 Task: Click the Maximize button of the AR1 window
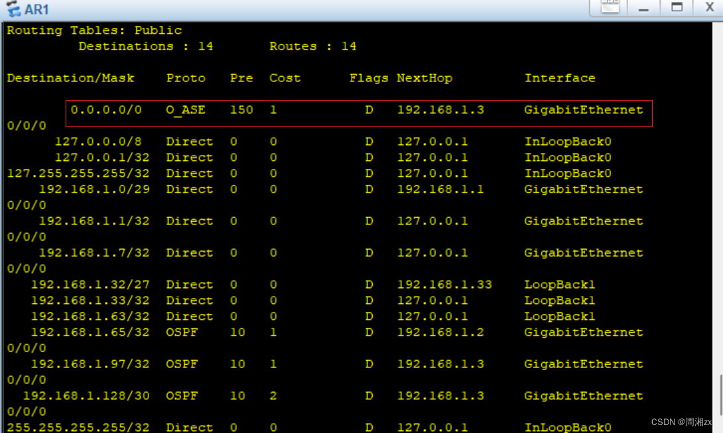[677, 9]
